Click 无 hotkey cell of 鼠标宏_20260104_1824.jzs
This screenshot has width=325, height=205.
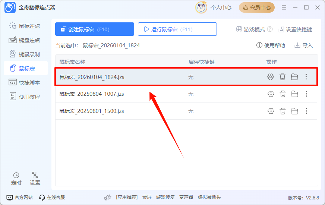(191, 77)
